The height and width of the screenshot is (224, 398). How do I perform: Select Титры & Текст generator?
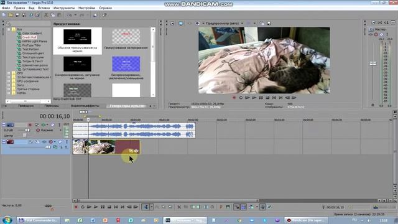[32, 61]
